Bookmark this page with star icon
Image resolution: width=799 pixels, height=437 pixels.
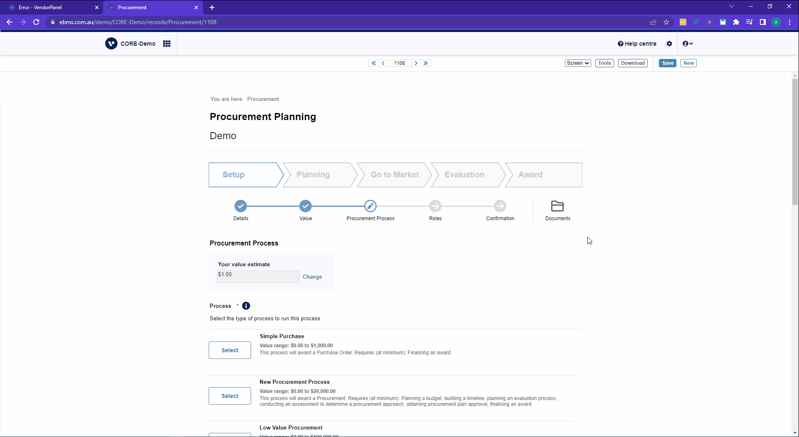(666, 22)
